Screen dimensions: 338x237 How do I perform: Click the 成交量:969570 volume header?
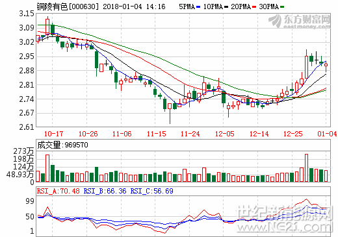pos(62,145)
